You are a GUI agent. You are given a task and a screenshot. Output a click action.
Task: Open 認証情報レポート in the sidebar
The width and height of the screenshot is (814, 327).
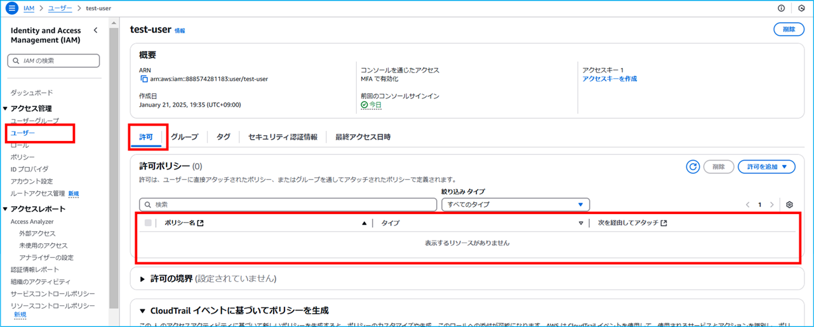click(x=35, y=270)
